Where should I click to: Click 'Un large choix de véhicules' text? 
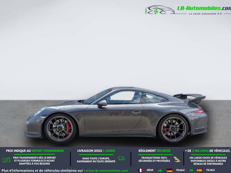click(x=208, y=158)
